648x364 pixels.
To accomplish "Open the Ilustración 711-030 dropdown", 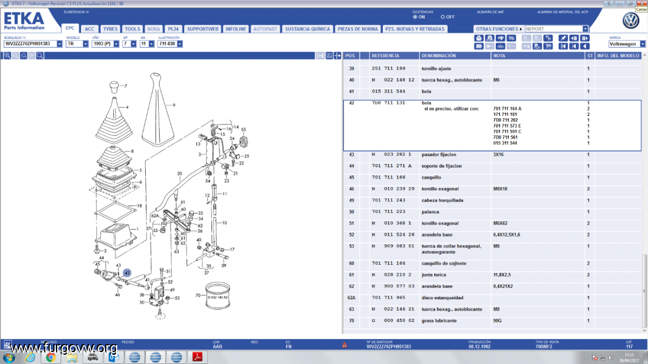I will 179,44.
